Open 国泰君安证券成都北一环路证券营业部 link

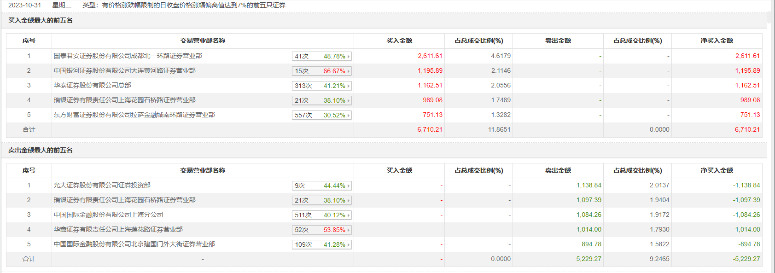[x=128, y=56]
